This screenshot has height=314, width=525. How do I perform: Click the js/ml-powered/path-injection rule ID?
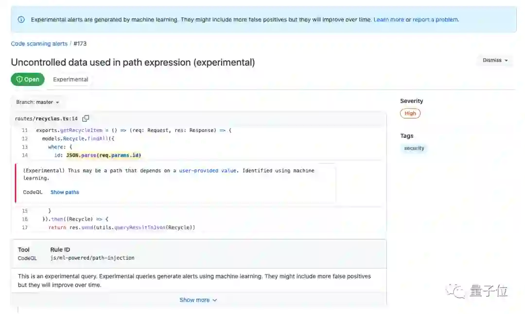(x=92, y=258)
